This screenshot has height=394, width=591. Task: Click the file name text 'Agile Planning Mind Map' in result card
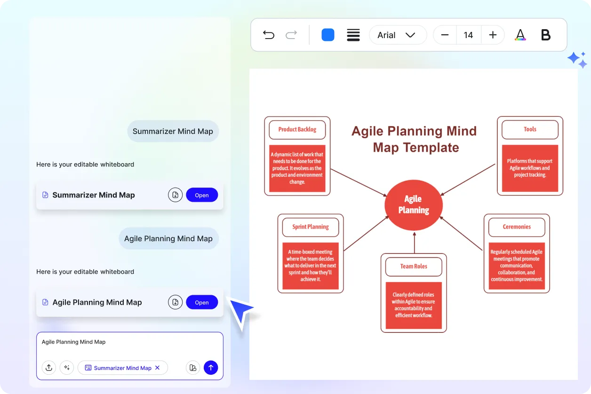point(97,302)
